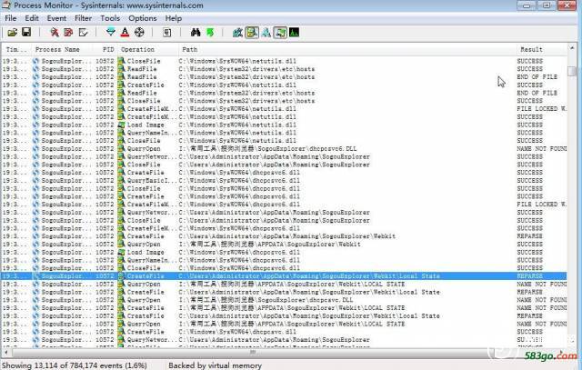Select the CreateFile Roaming\SogouExplorer\Webkit REPARSE row

[284, 236]
